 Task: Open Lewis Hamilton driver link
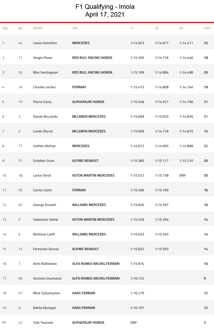point(45,43)
